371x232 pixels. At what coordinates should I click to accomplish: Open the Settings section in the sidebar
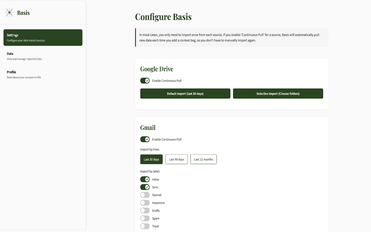43,37
